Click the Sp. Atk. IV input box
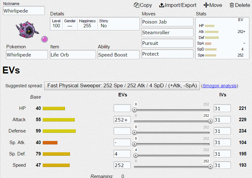252x178 pixels. click(222, 142)
